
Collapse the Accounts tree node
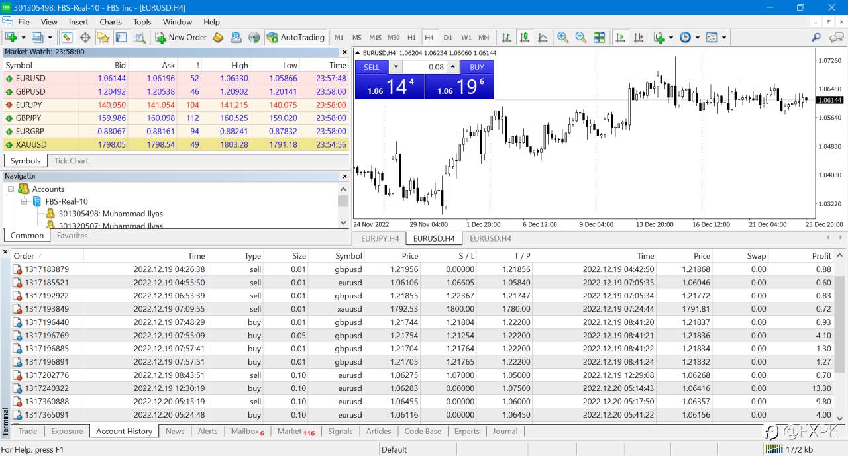coord(11,189)
